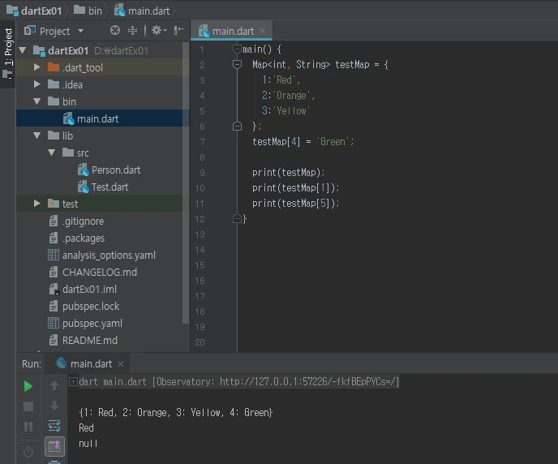Click bin breadcrumb in navigation bar

coord(88,11)
